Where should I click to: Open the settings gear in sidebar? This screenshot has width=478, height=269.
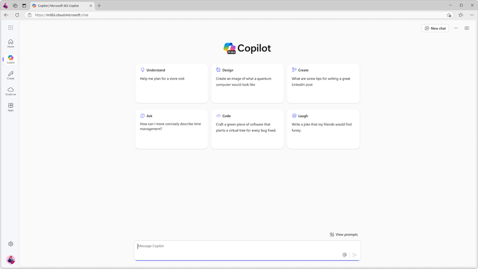coord(11,244)
